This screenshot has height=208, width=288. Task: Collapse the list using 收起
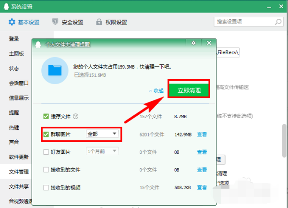(156, 90)
